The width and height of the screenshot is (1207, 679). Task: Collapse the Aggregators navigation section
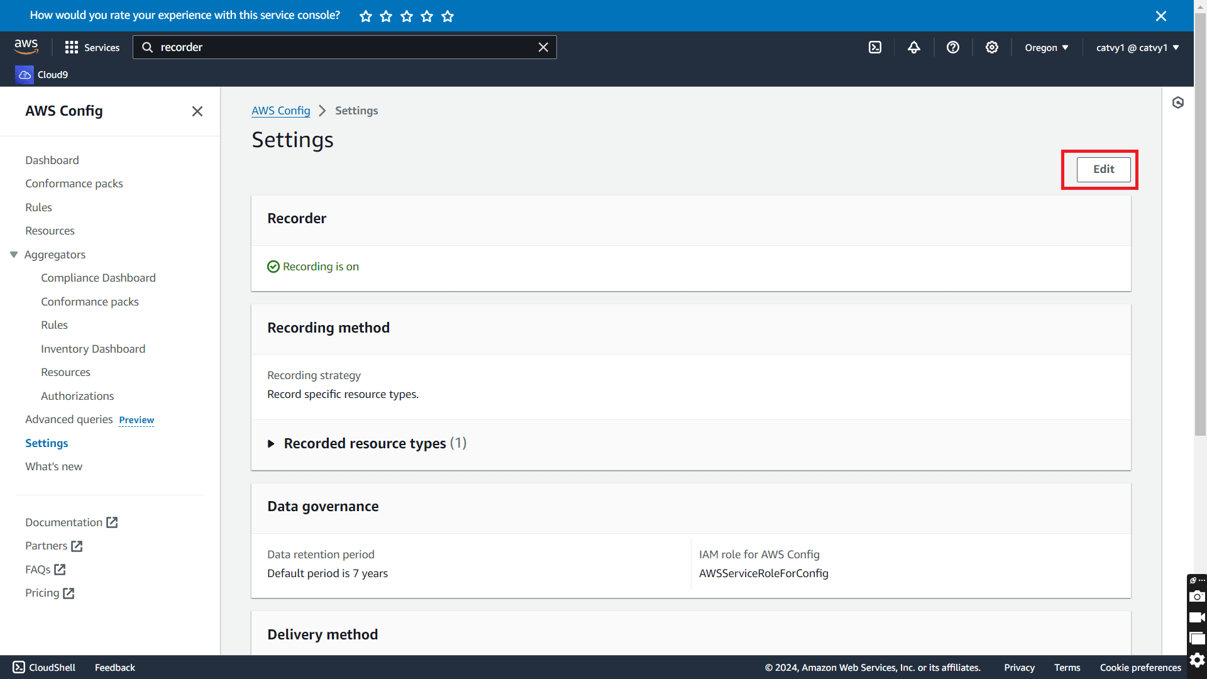14,255
